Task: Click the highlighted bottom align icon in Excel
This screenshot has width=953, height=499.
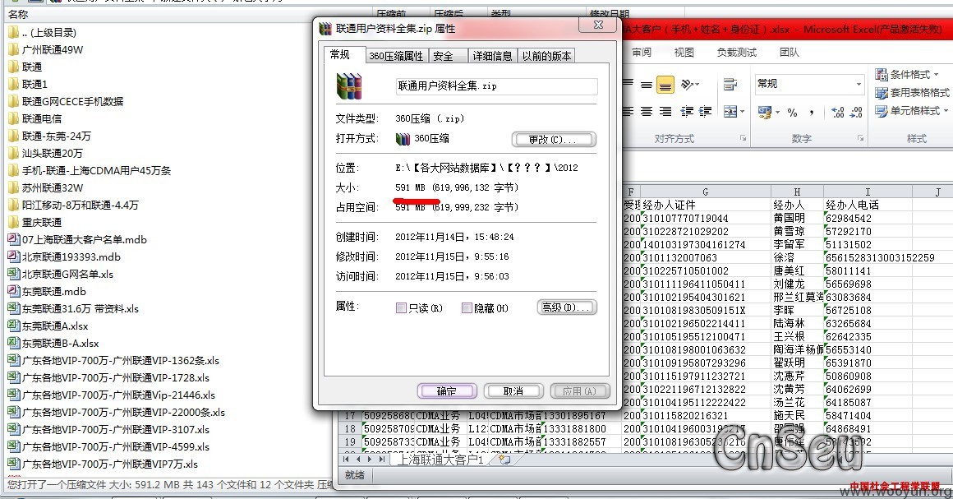Action: coord(665,85)
